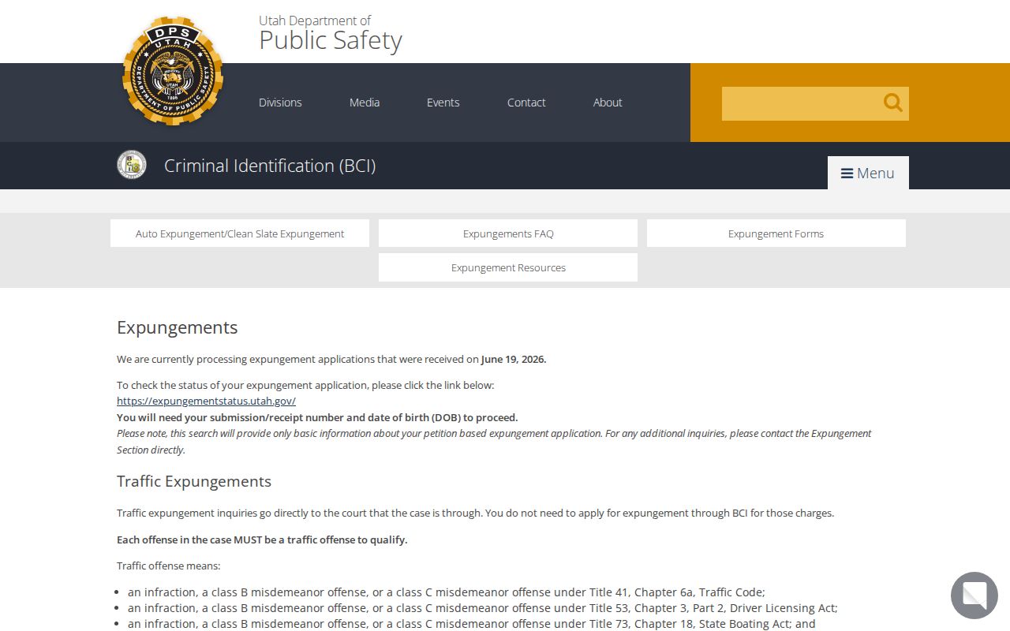This screenshot has height=631, width=1010.
Task: Follow the expungementstatus.utah.gov link
Action: pyautogui.click(x=206, y=401)
